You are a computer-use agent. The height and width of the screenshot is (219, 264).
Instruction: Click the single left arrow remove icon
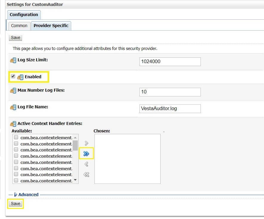click(86, 164)
